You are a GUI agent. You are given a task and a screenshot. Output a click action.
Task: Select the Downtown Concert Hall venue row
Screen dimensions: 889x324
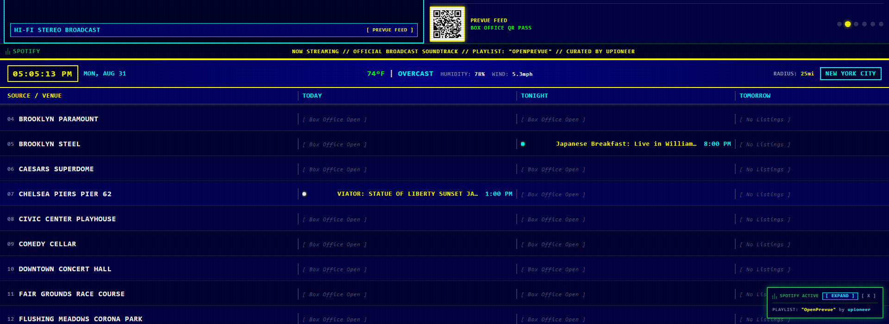tap(444, 269)
